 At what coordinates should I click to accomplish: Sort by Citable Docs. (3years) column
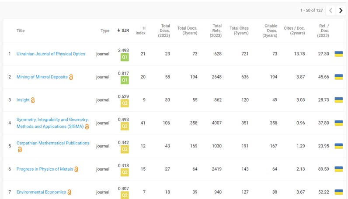point(270,31)
